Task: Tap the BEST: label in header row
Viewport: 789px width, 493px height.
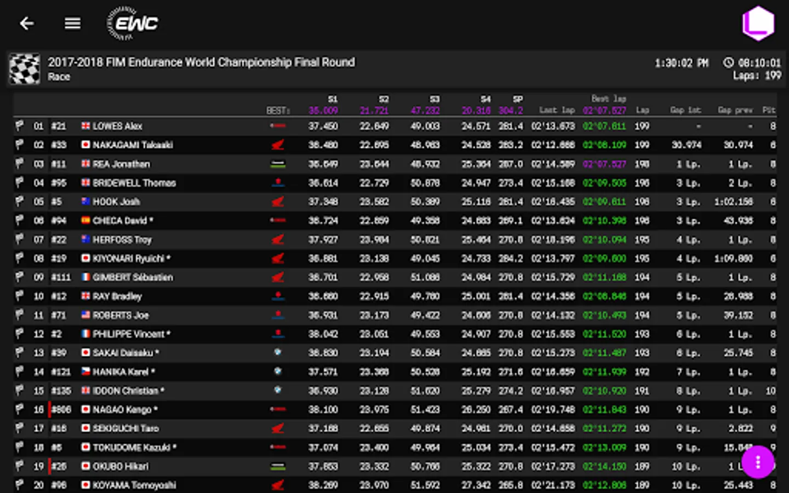Action: click(x=278, y=111)
